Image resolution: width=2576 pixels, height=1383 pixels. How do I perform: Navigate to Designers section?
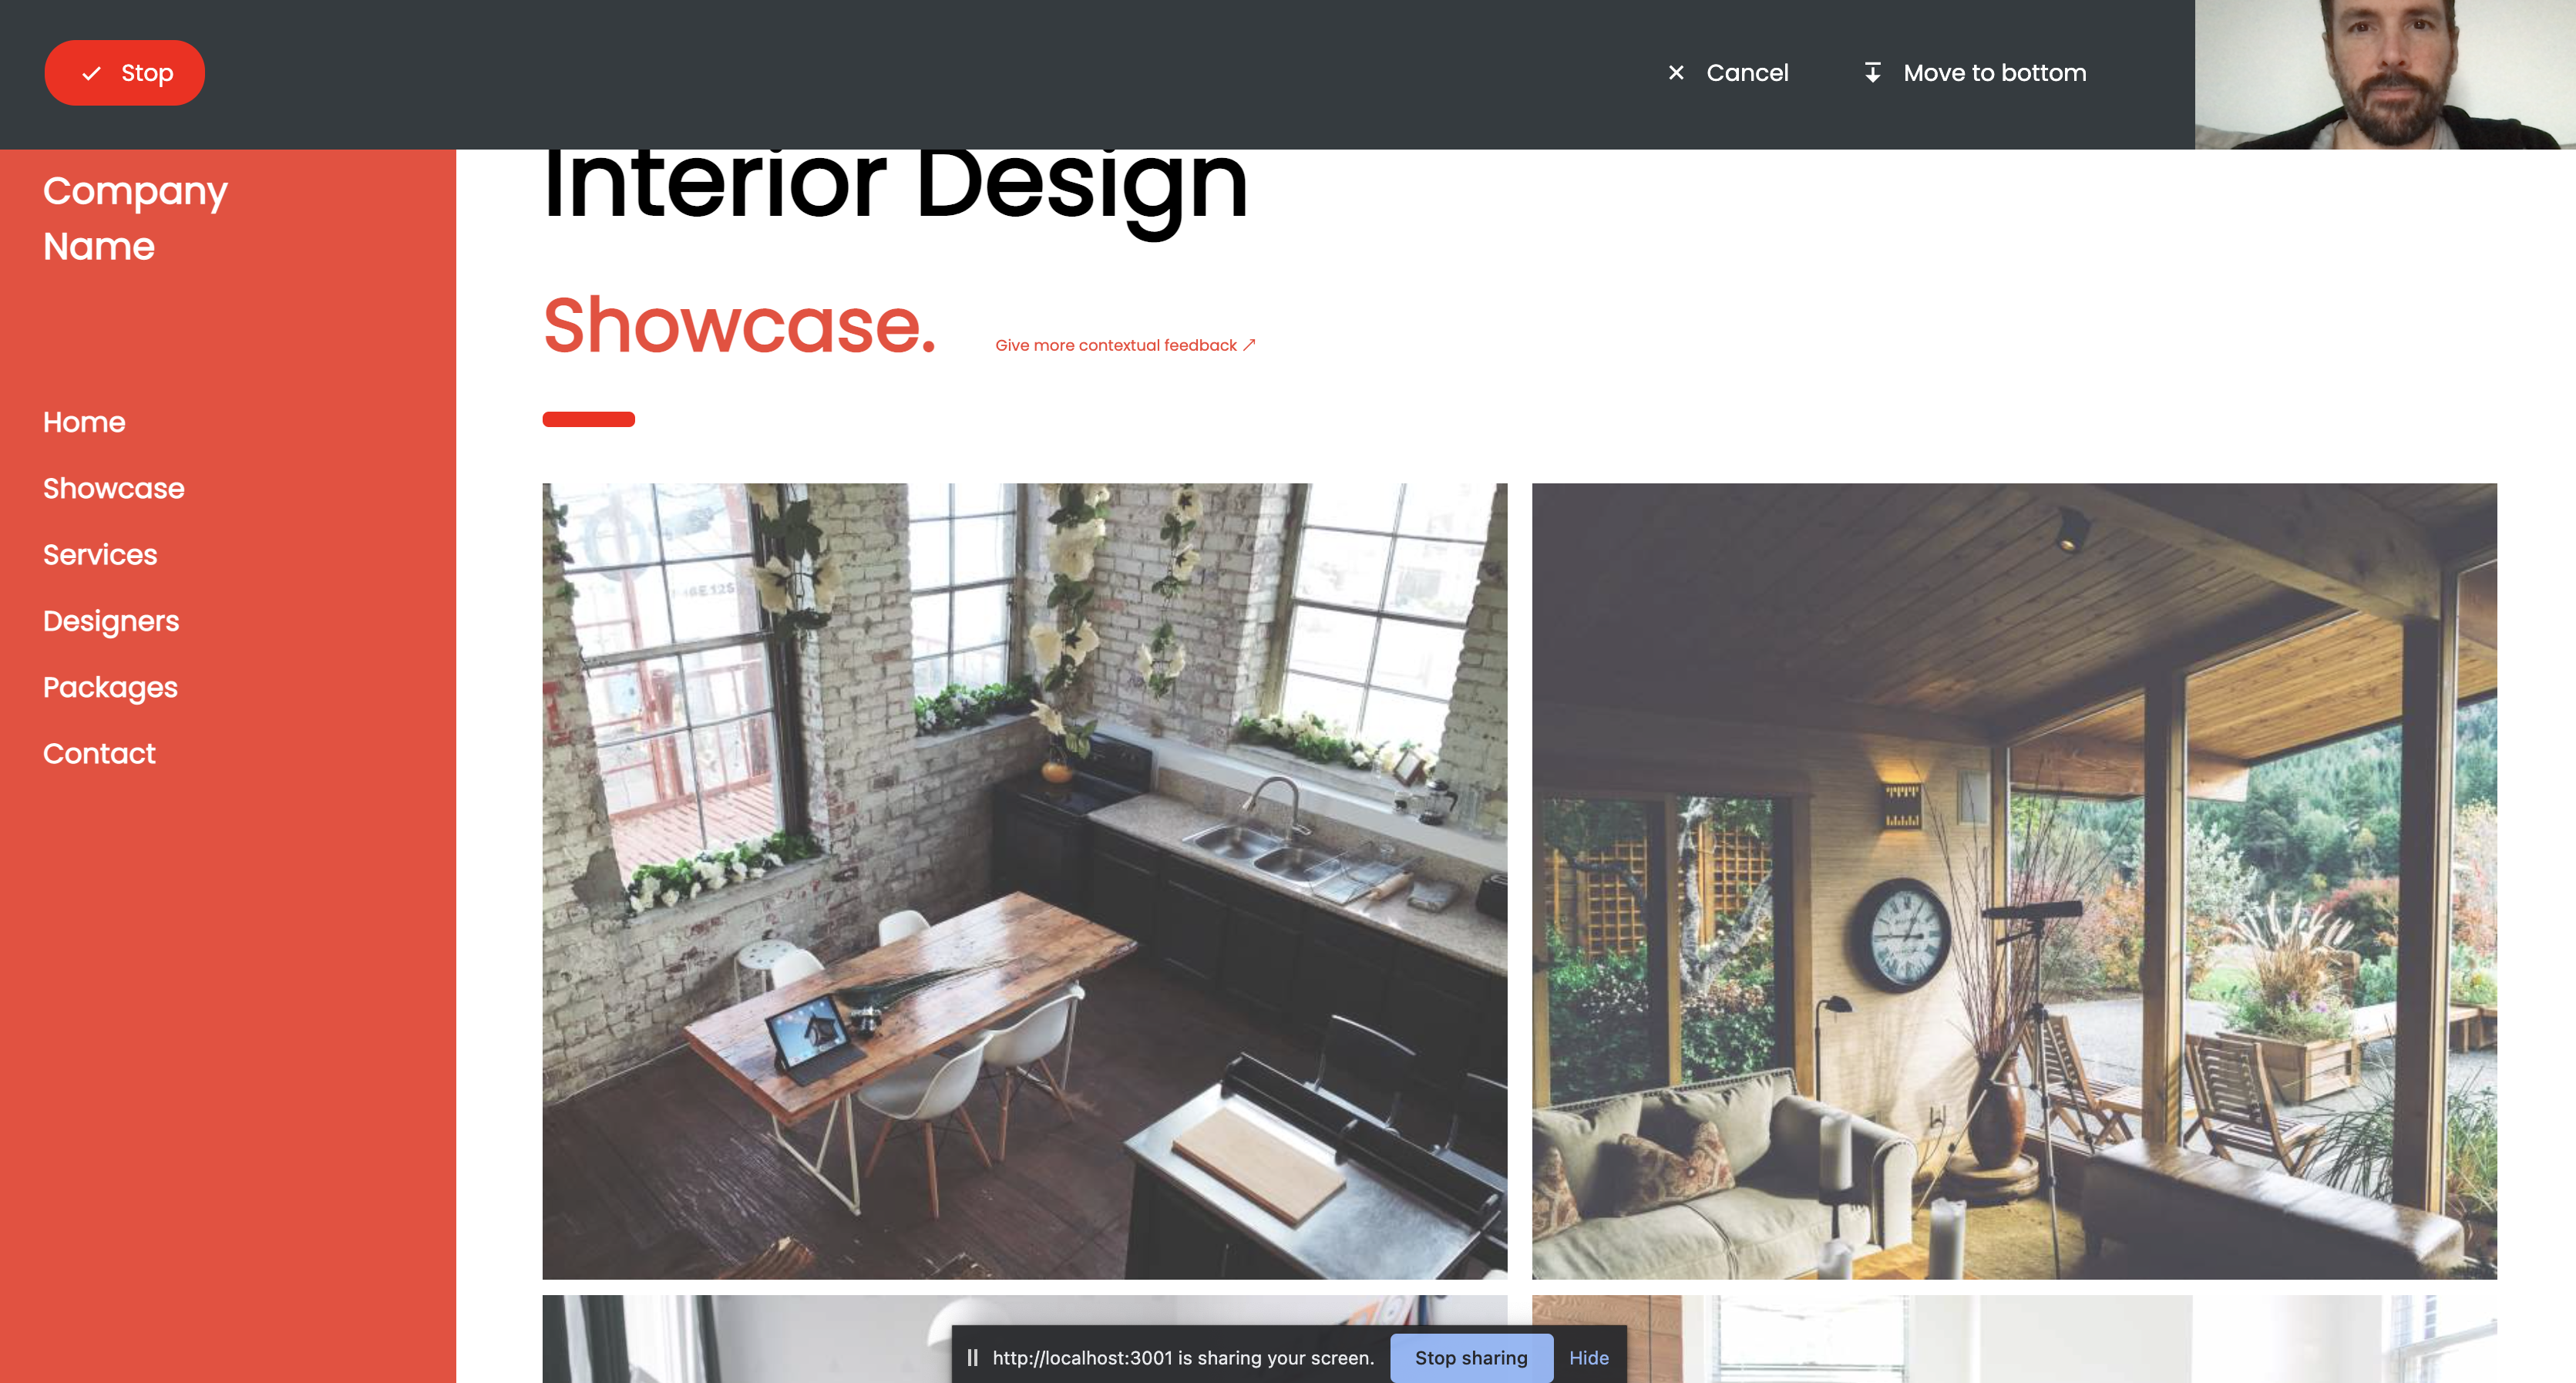[111, 621]
